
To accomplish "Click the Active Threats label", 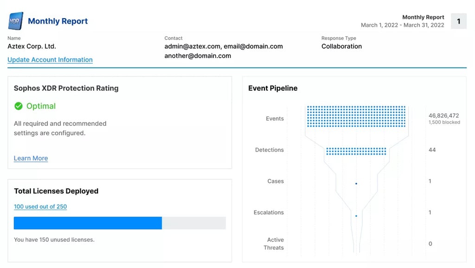I will [275, 243].
